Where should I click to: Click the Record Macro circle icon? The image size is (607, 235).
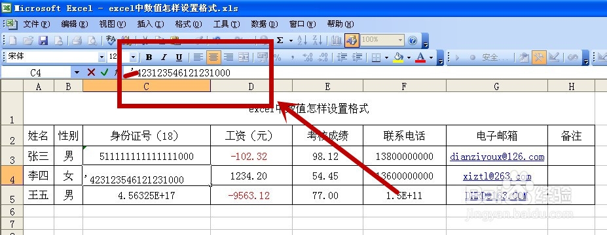[472, 57]
